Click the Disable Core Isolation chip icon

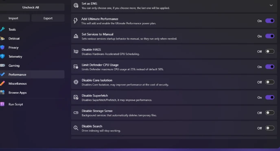[x=76, y=82]
